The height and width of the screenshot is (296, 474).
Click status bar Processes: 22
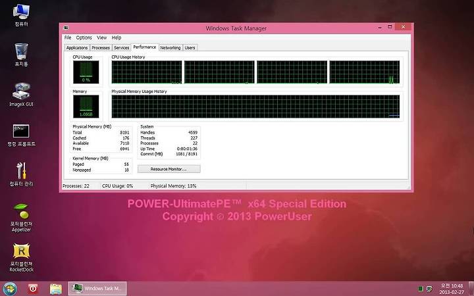[76, 185]
